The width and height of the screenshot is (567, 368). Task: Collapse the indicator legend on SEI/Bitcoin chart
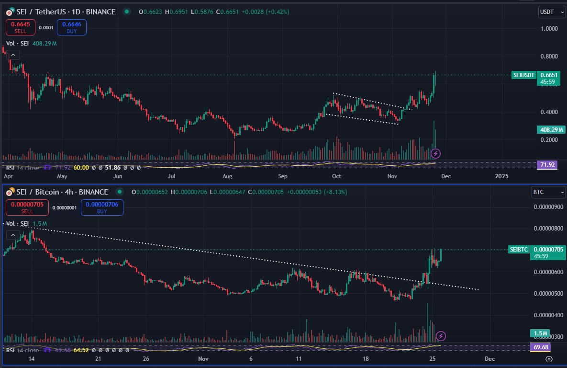click(x=13, y=235)
